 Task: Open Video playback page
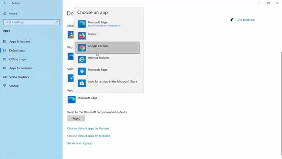19,77
